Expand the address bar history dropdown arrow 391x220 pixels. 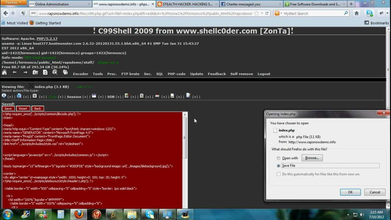click(x=262, y=13)
